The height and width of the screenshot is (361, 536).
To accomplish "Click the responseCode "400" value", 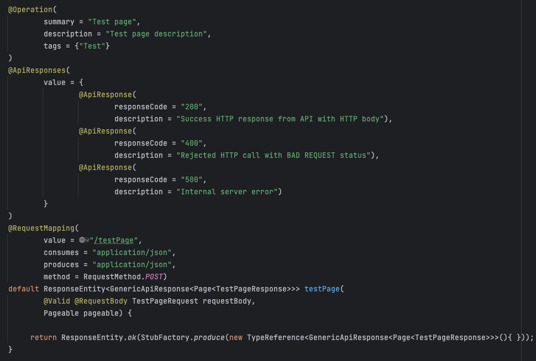I will (192, 143).
